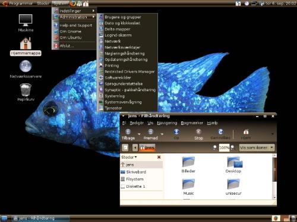Open the Steder panel menu
Viewport: 297px width, 222px height.
click(43, 4)
